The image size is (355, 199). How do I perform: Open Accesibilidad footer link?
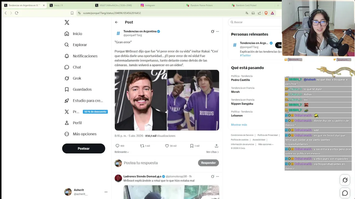click(259, 140)
